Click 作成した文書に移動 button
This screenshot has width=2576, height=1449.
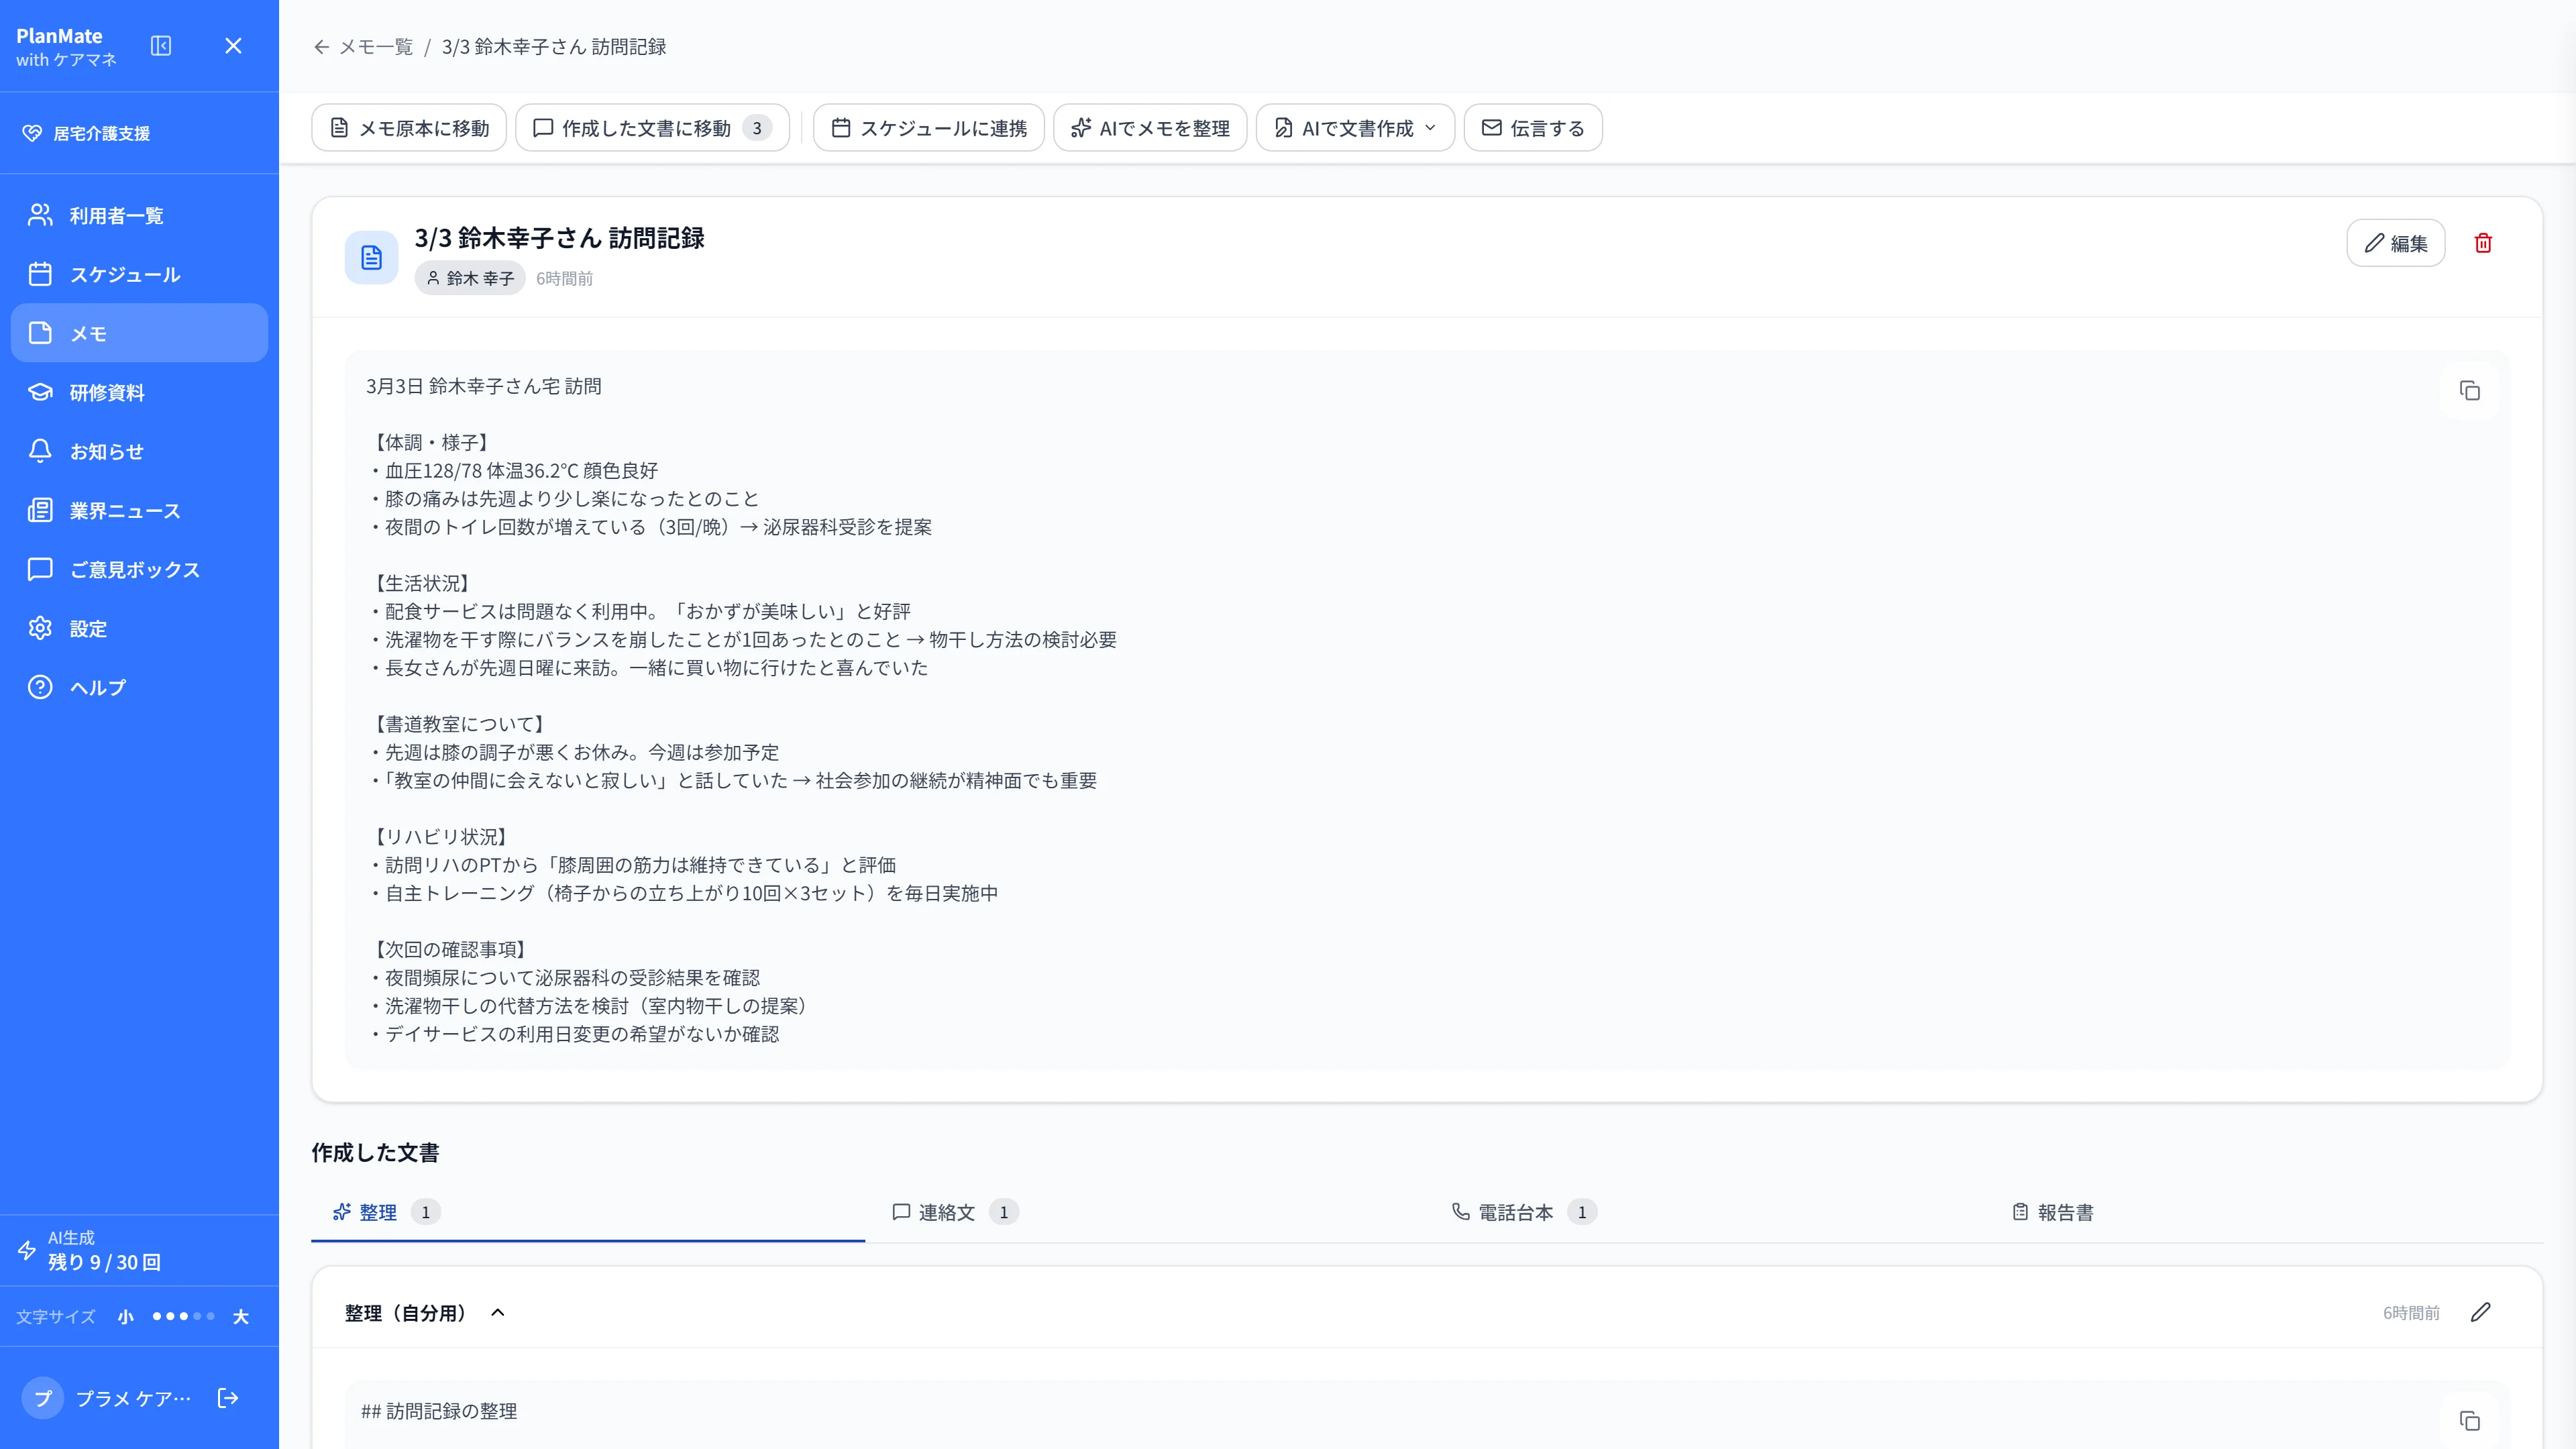point(652,128)
